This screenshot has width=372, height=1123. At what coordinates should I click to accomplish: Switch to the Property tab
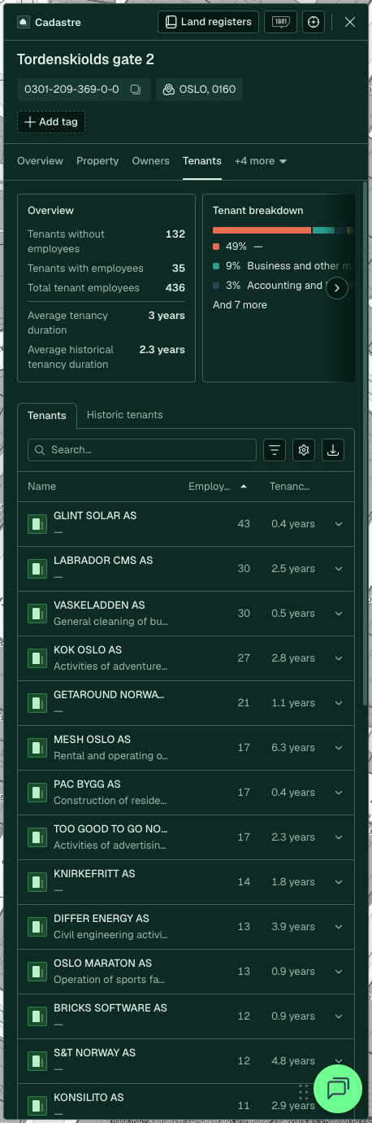pyautogui.click(x=97, y=161)
